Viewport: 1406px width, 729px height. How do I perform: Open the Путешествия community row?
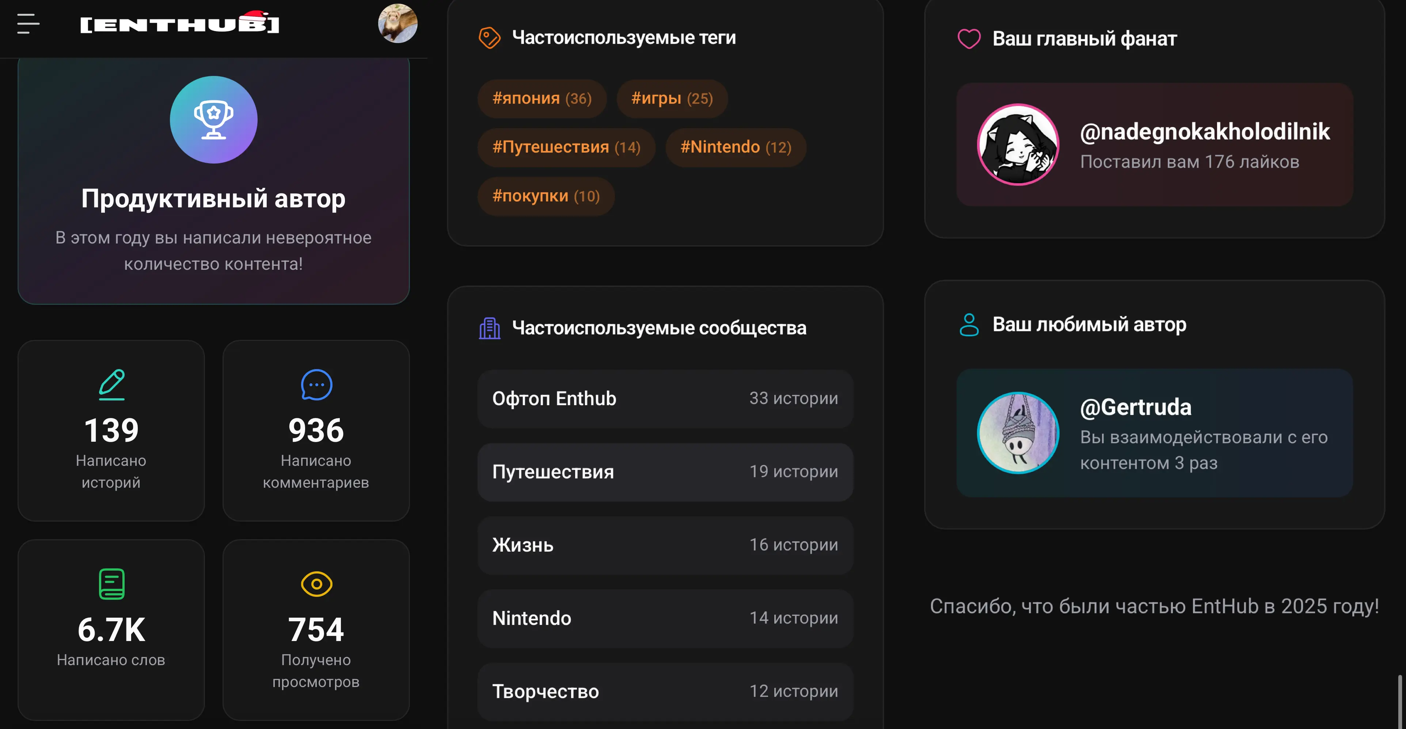point(665,472)
